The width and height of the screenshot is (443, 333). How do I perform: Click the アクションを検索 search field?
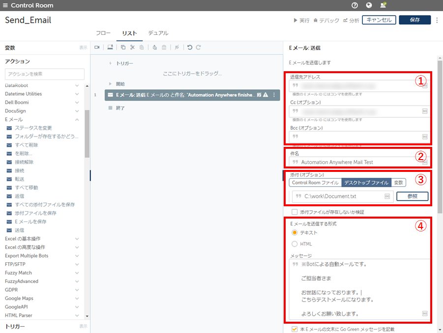click(x=45, y=74)
